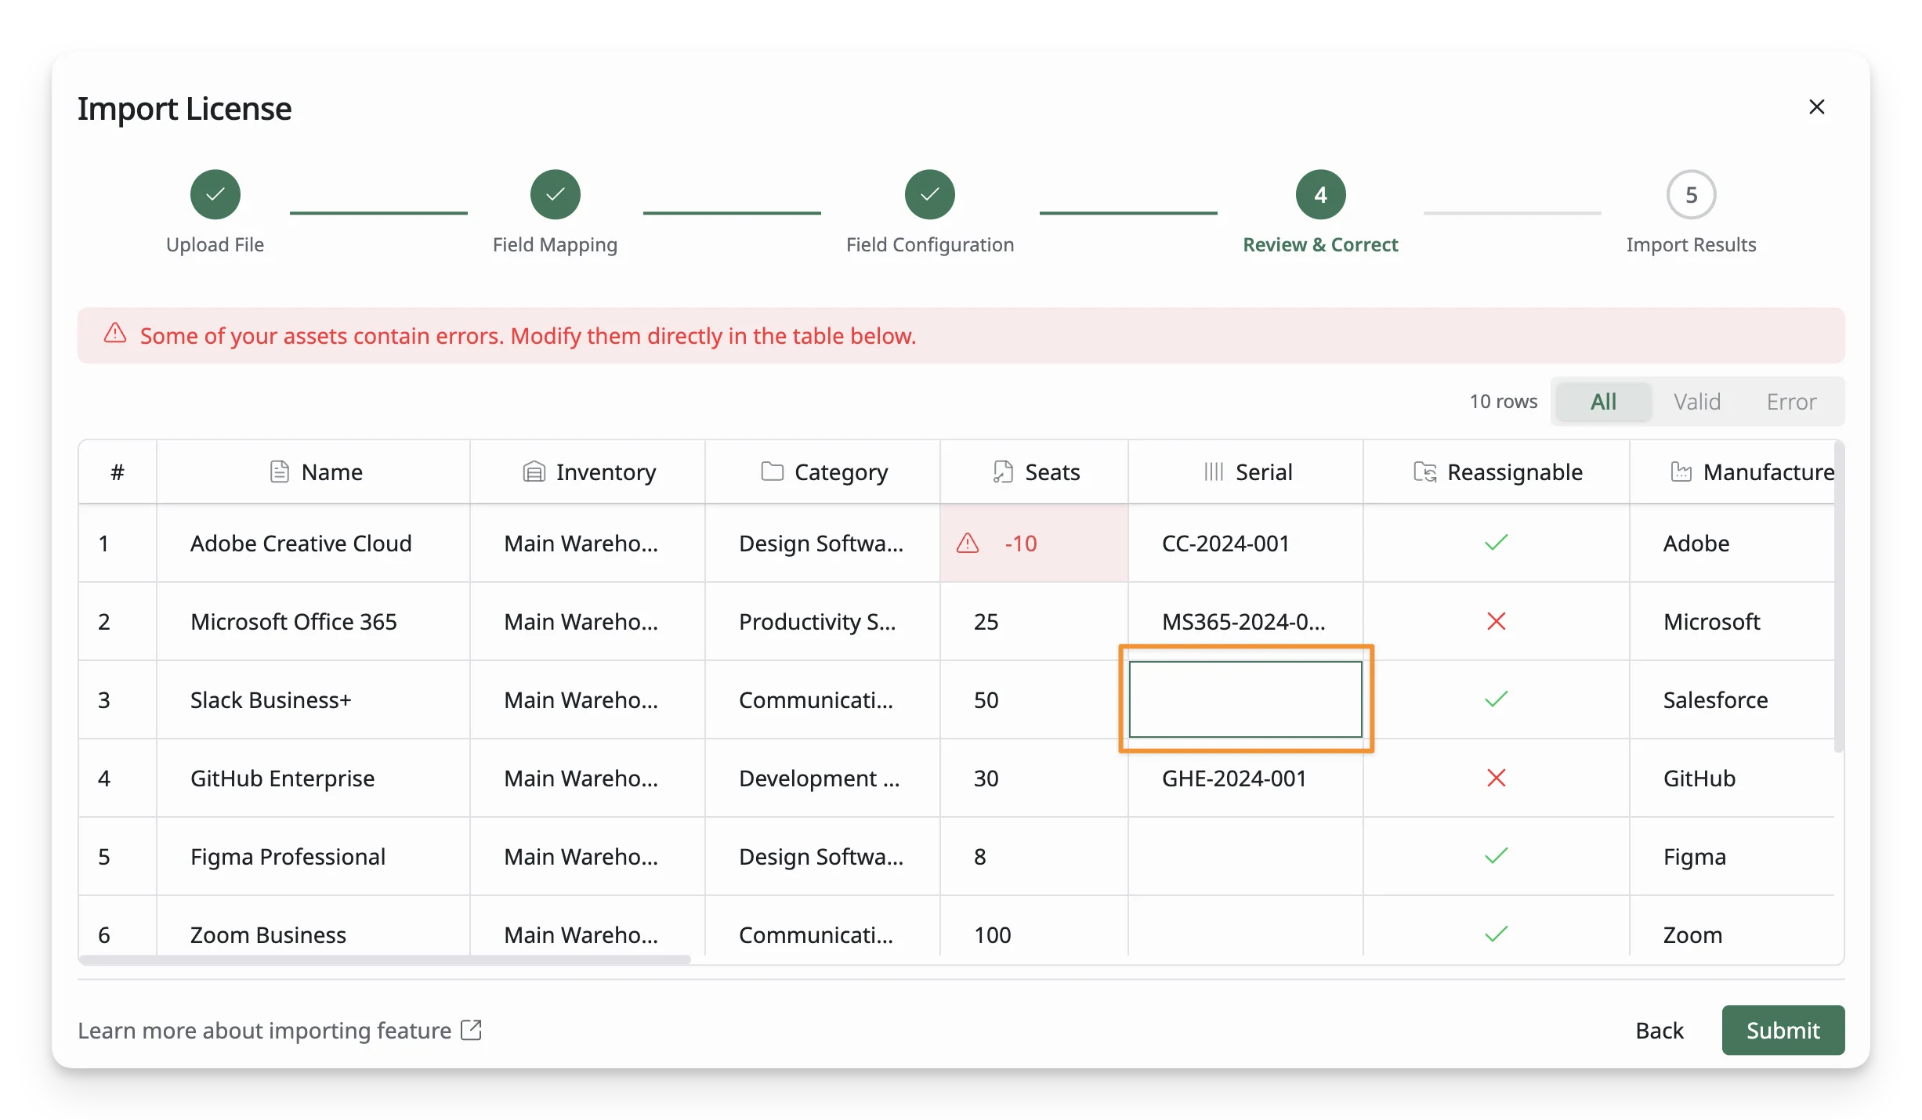1922x1120 pixels.
Task: Open Inventory dropdown for Adobe Creative Cloud
Action: tap(587, 543)
